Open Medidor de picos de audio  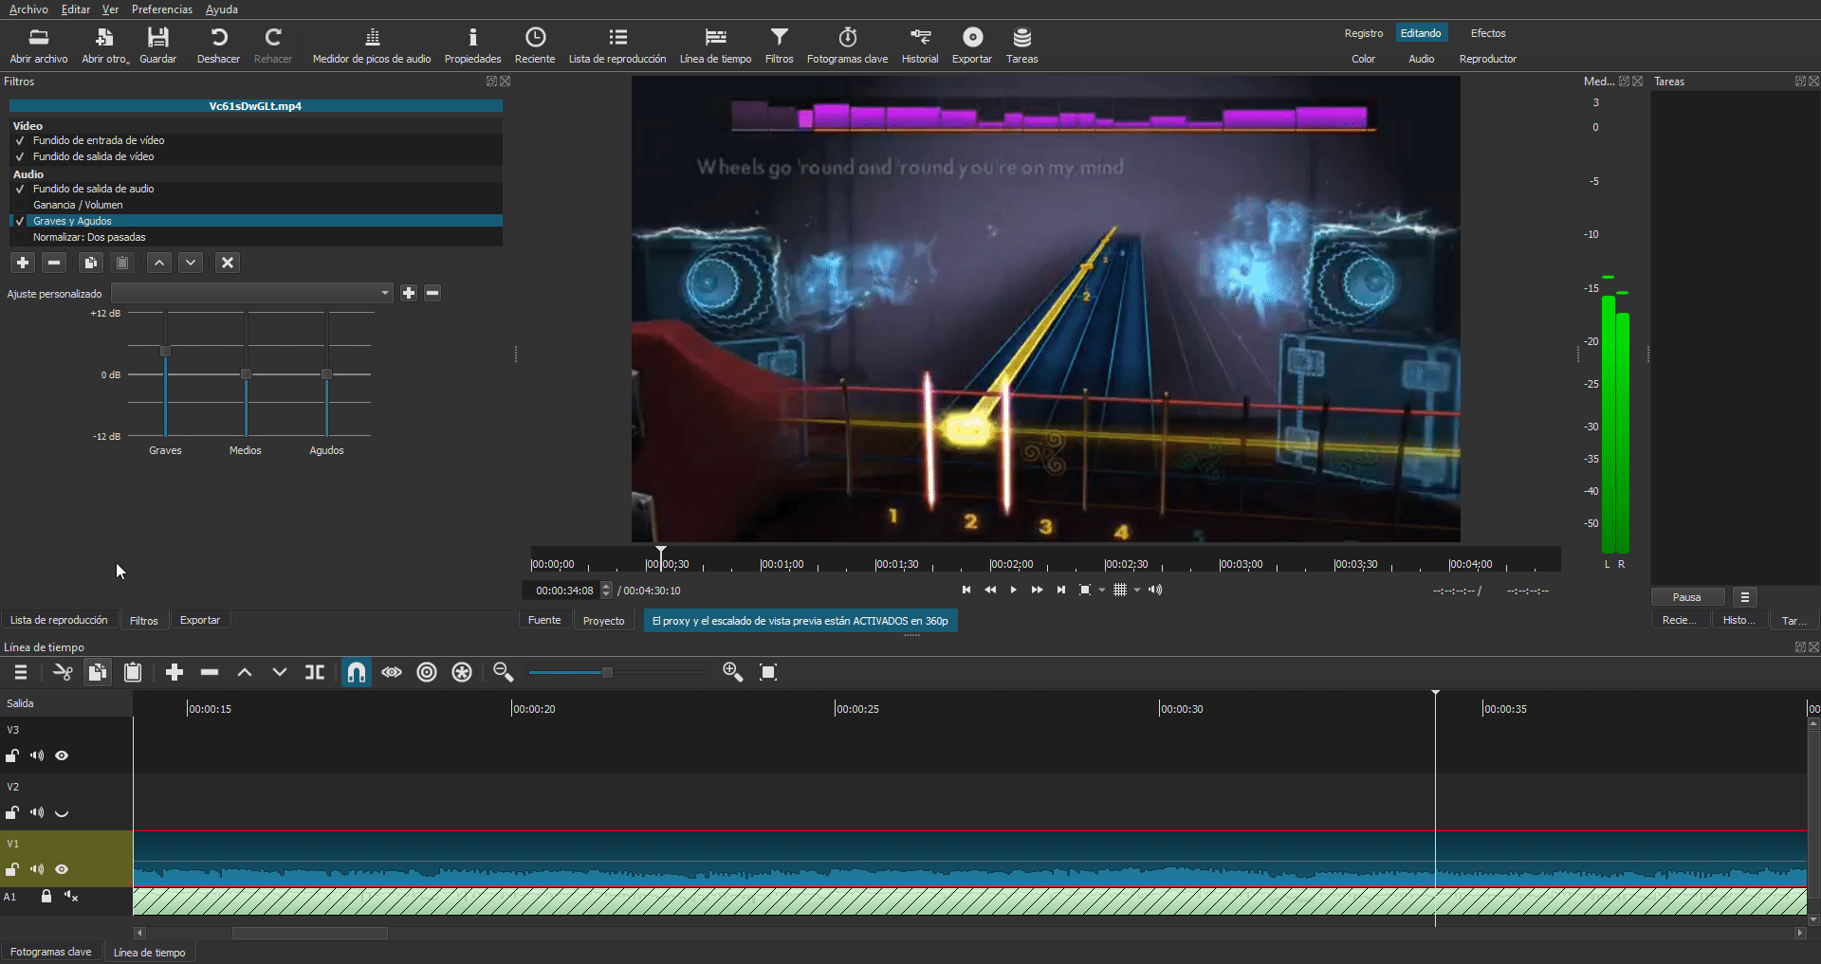pos(372,45)
